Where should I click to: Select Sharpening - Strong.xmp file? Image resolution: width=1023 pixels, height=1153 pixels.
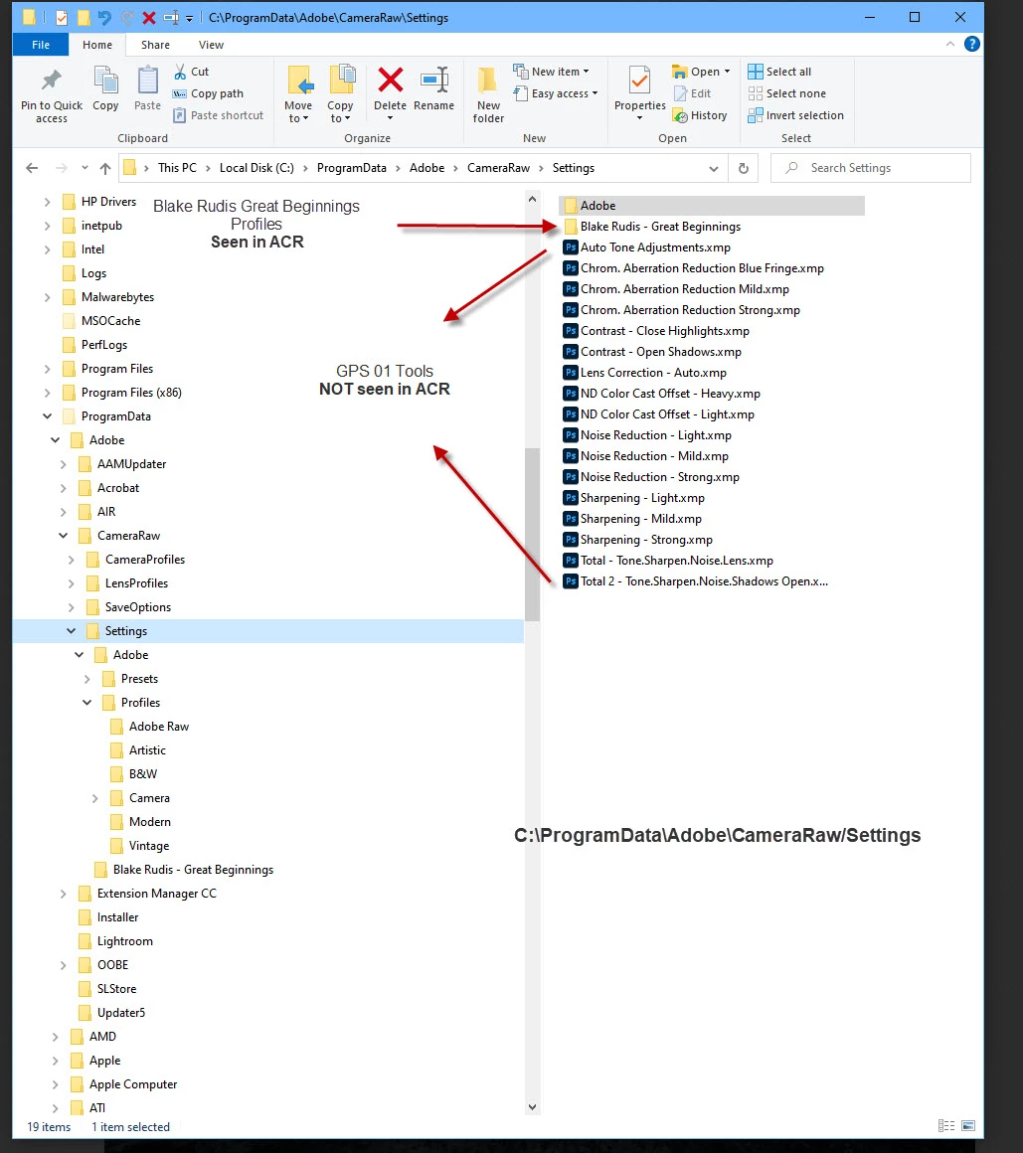[637, 540]
